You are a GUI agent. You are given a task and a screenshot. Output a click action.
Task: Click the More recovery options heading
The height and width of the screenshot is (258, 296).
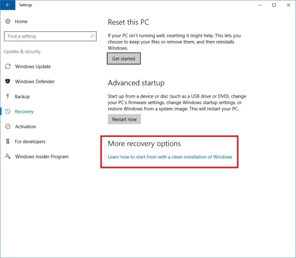144,144
